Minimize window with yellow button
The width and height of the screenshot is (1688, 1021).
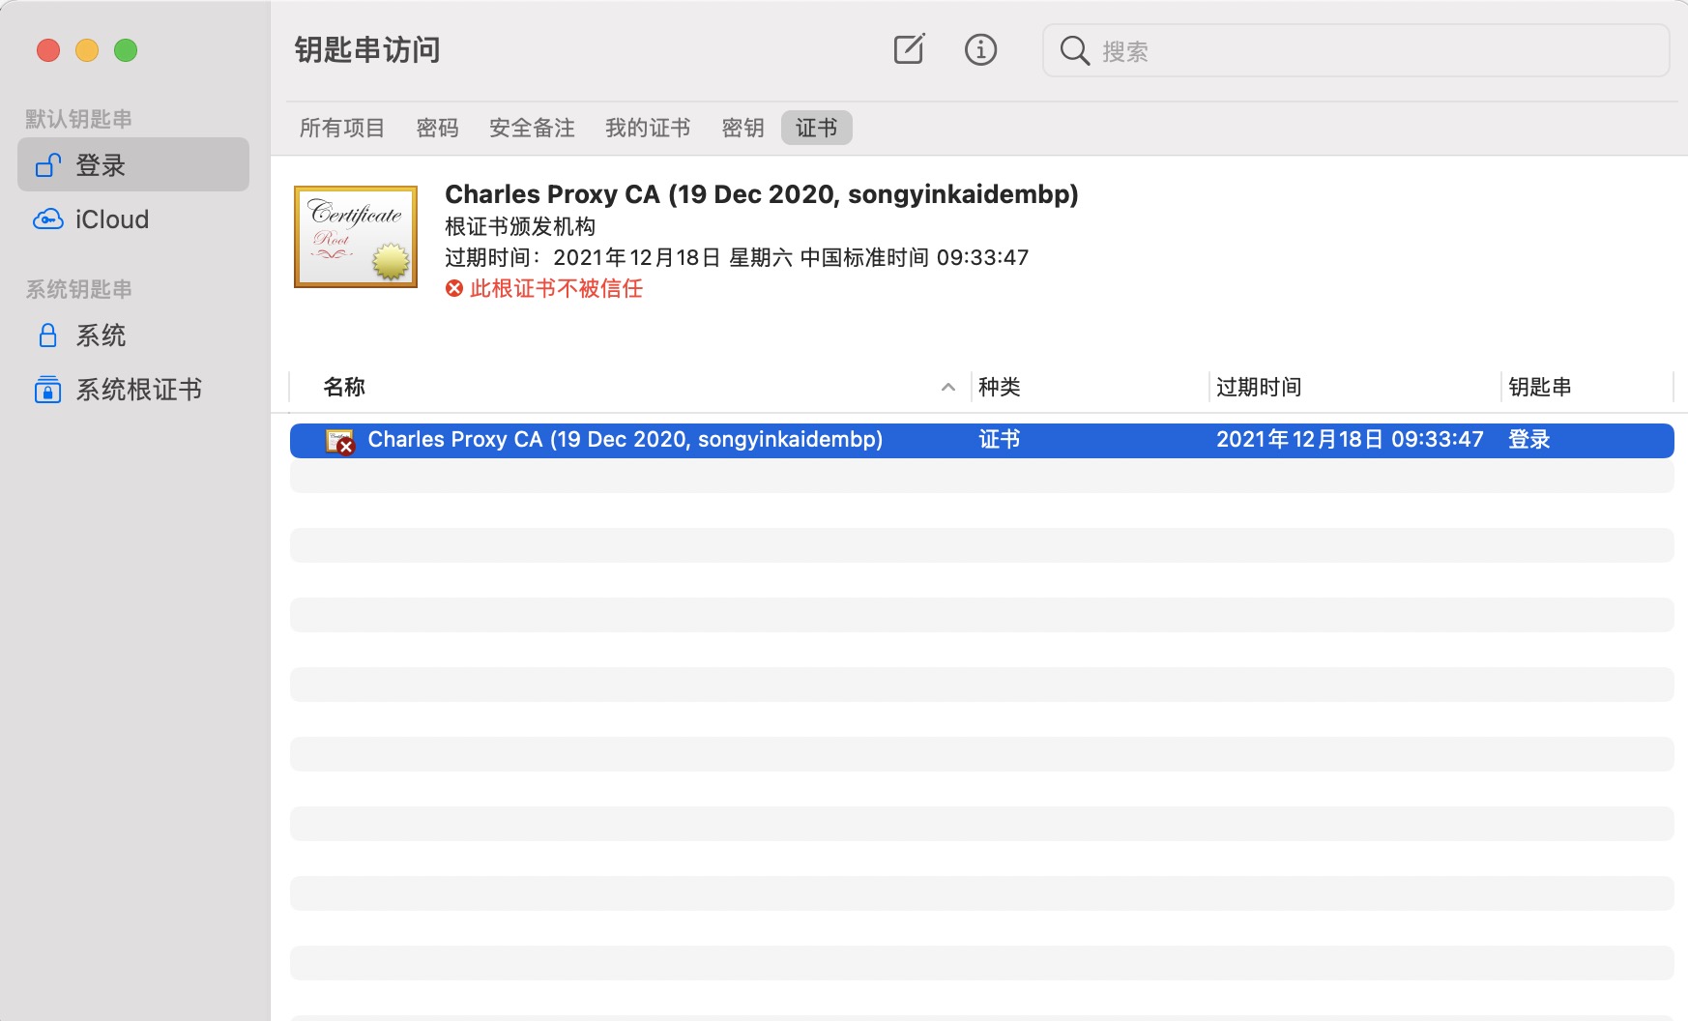coord(87,50)
